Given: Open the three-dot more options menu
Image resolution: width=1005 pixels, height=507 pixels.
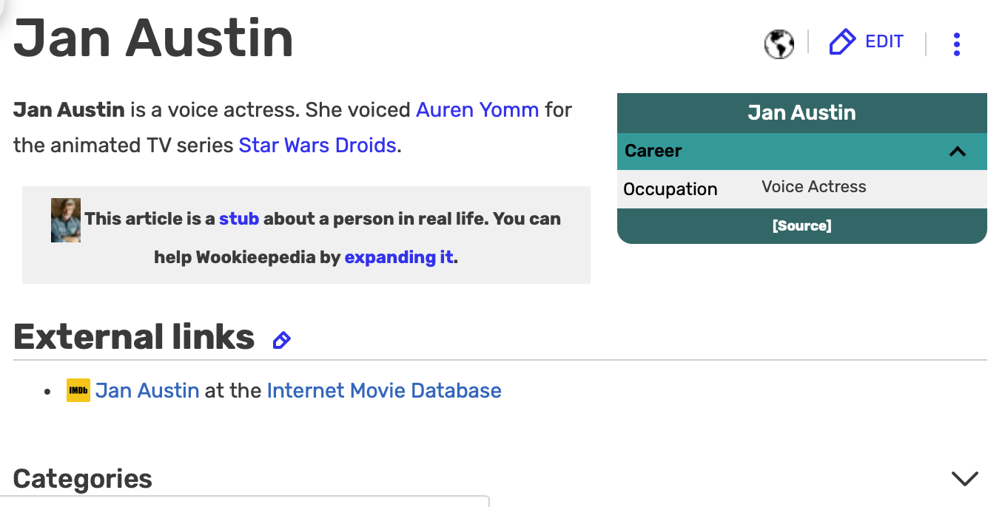Looking at the screenshot, I should [x=957, y=44].
